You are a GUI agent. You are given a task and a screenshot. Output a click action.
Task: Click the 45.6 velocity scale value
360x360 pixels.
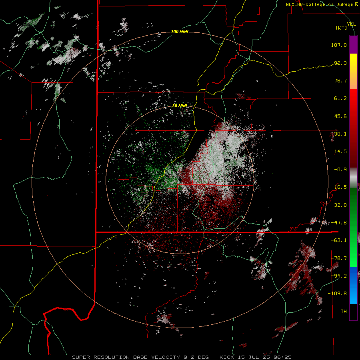(x=340, y=116)
